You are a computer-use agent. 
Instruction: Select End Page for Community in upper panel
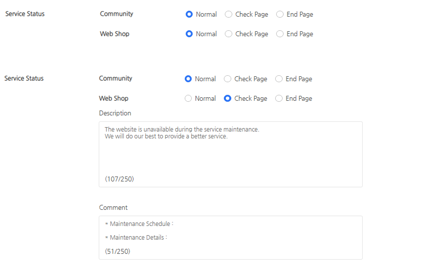[x=280, y=14]
